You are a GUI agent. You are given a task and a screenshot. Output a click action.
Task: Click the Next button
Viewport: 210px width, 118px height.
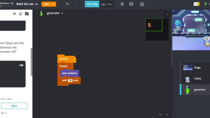[14, 106]
